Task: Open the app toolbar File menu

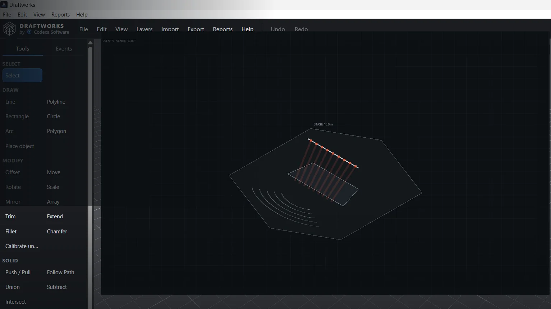Action: pos(84,29)
